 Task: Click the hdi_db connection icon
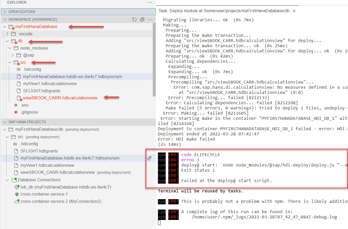17,187
